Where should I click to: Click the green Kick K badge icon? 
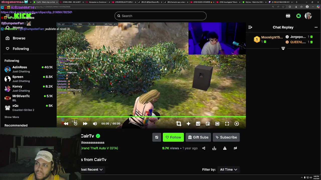point(298,16)
